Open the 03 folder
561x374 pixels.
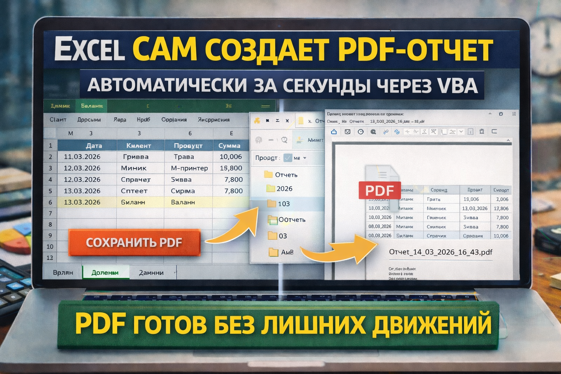pyautogui.click(x=277, y=236)
